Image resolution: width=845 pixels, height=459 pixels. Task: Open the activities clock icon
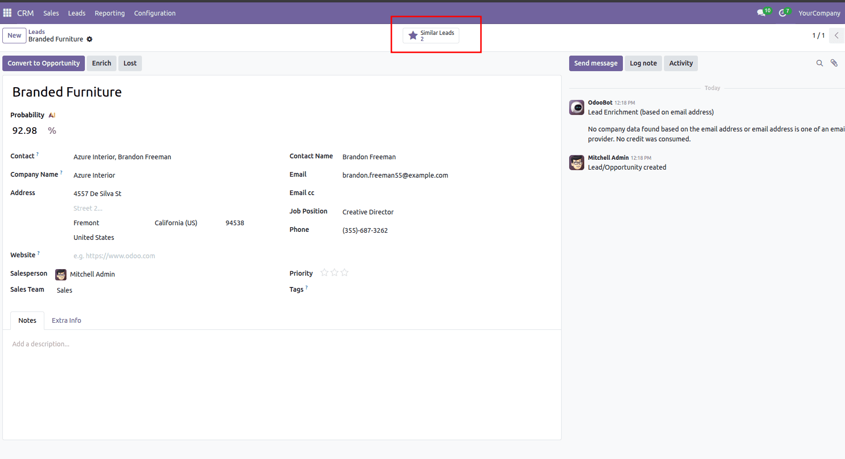point(783,13)
